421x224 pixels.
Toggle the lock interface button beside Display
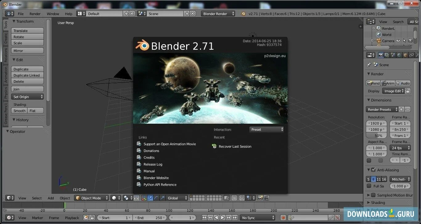tap(407, 91)
